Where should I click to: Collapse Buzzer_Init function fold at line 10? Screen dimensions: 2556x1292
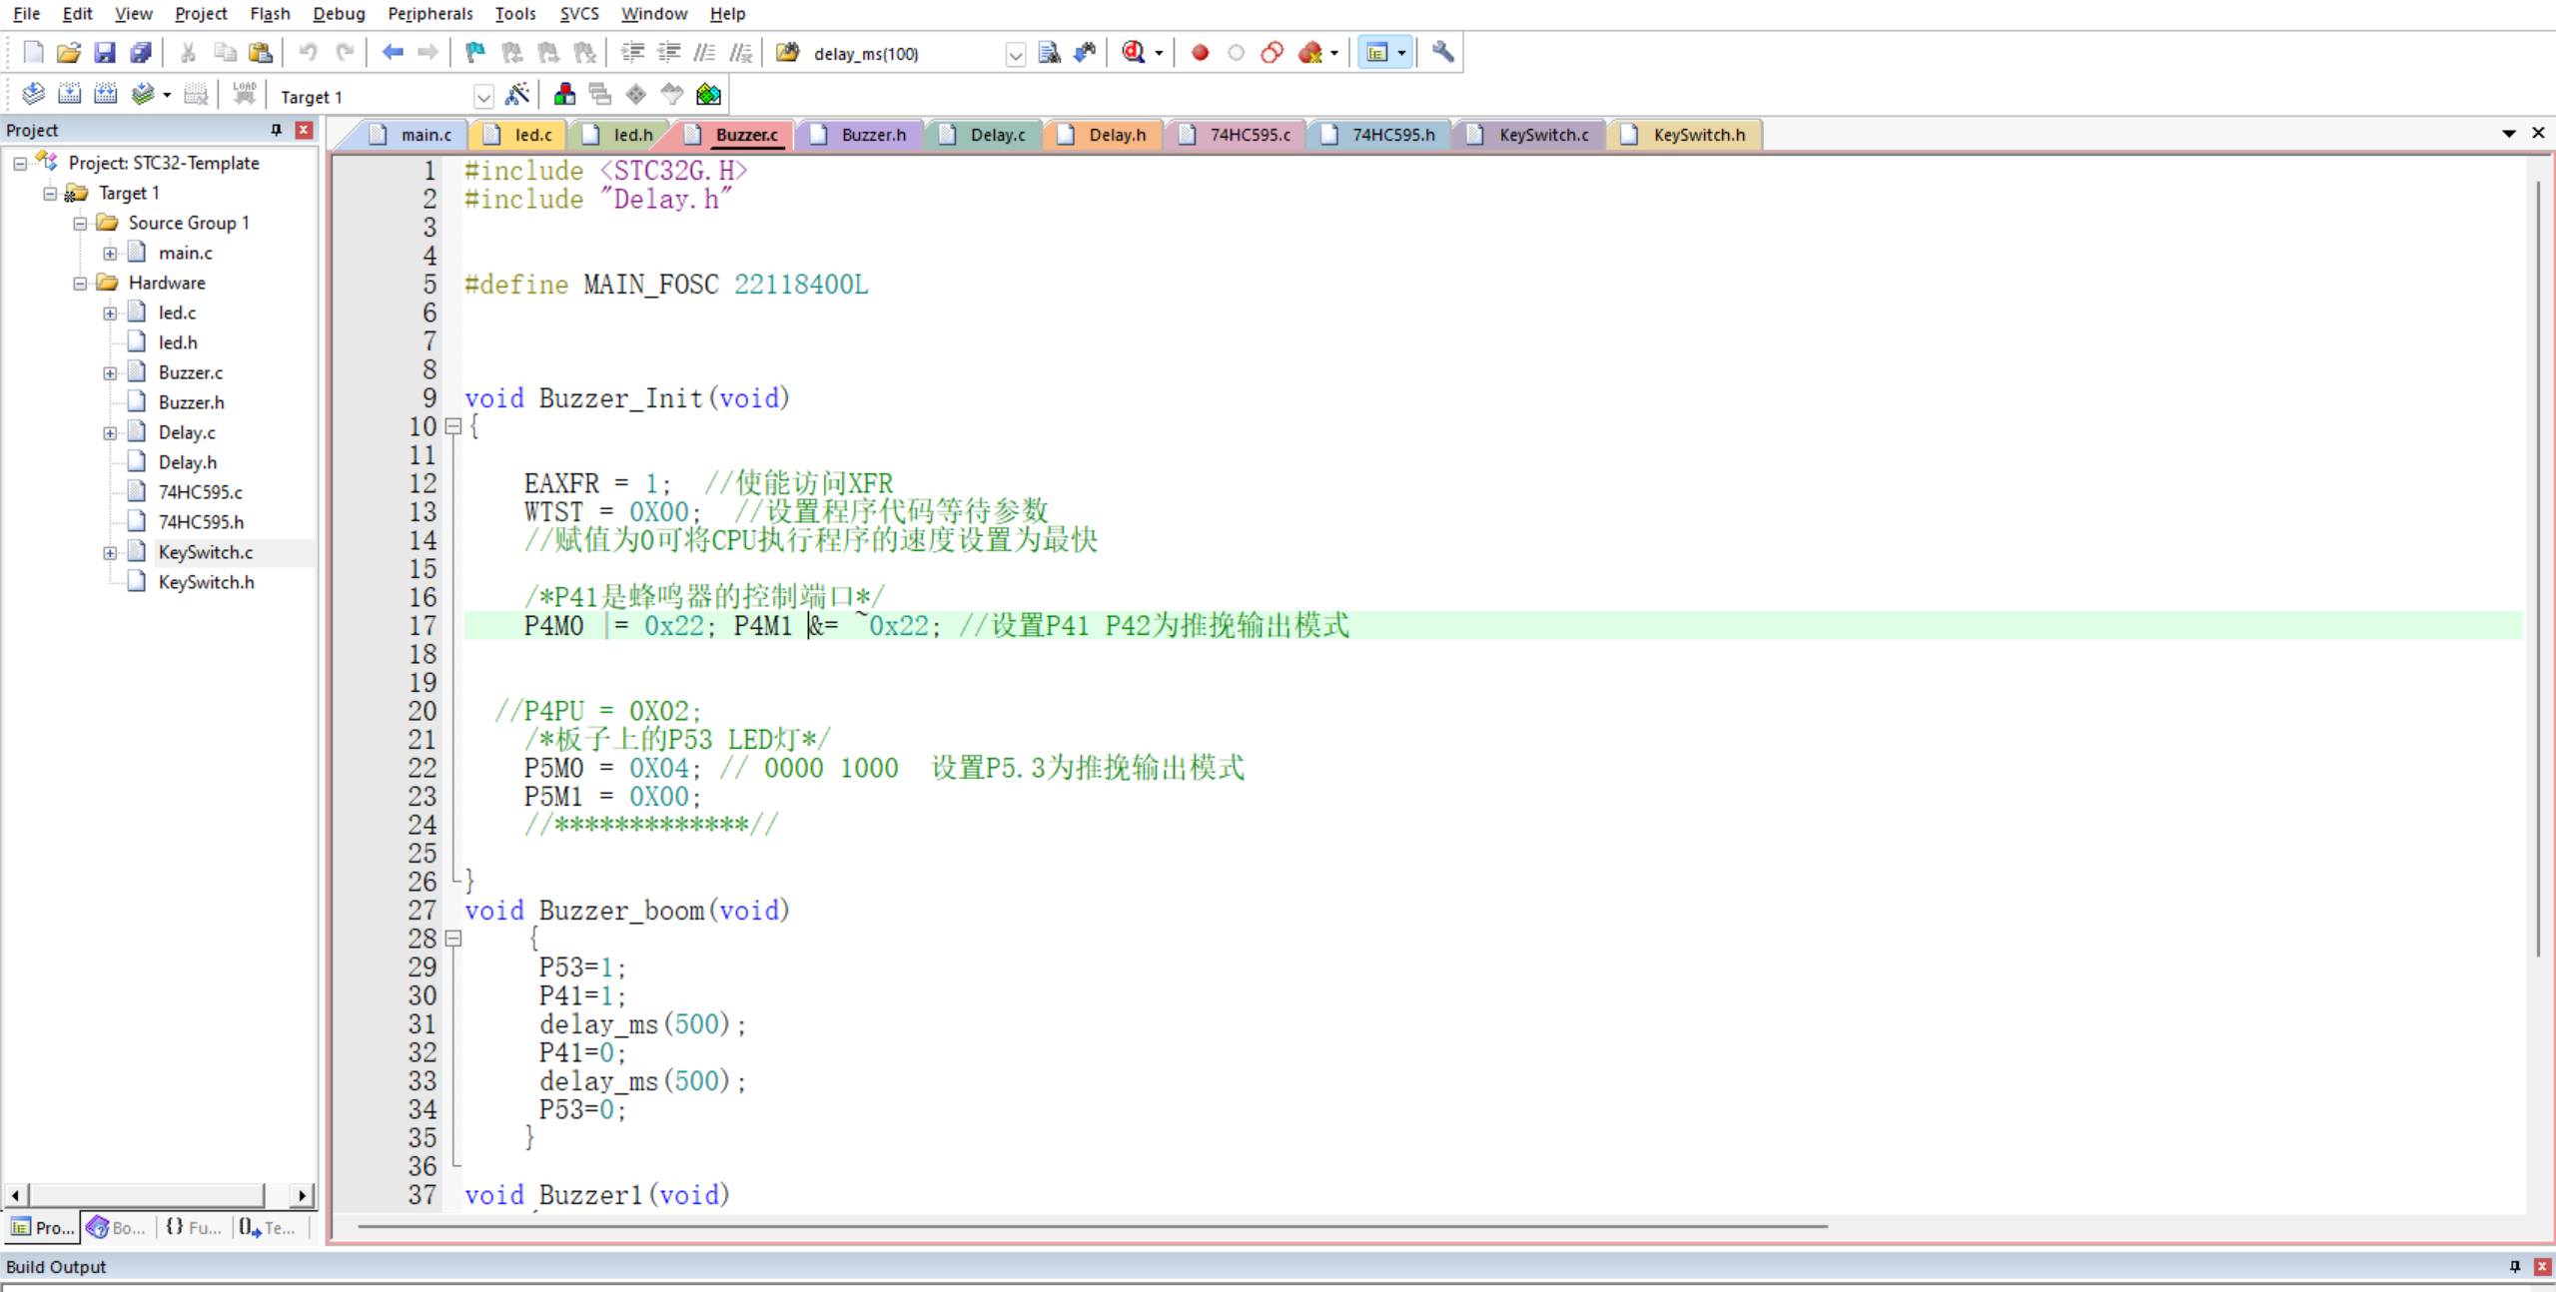453,426
